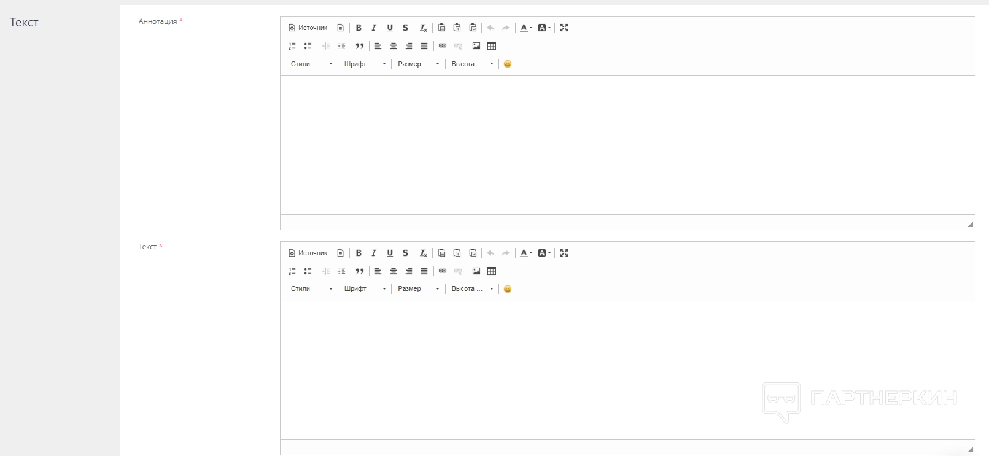This screenshot has height=456, width=989.
Task: Open background color picker in Текст editor
Action: [x=545, y=253]
